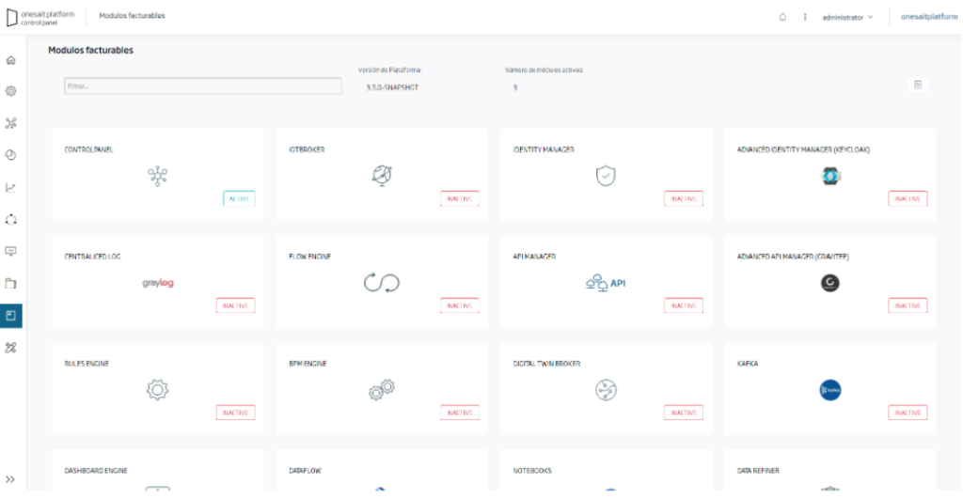Toggle Identity Manager INACTIVE status
The image size is (963, 499).
(684, 199)
